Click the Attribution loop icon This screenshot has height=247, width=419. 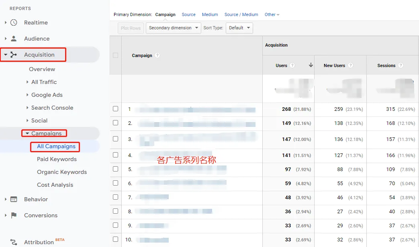[14, 242]
